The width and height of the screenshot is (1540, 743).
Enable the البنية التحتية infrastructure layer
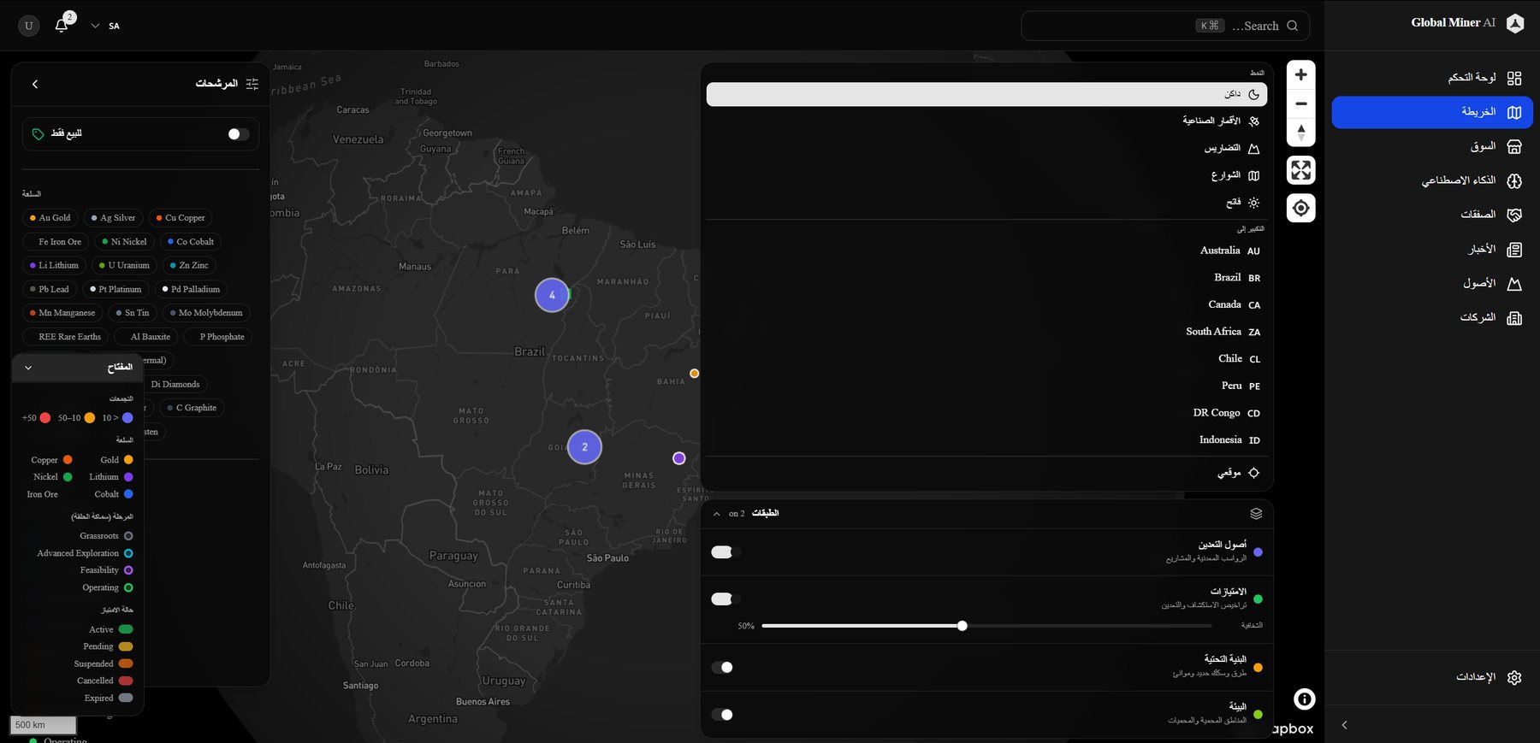[x=722, y=667]
